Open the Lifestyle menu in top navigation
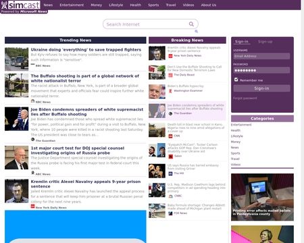Screen dimensions: 304x243 pos(116,5)
